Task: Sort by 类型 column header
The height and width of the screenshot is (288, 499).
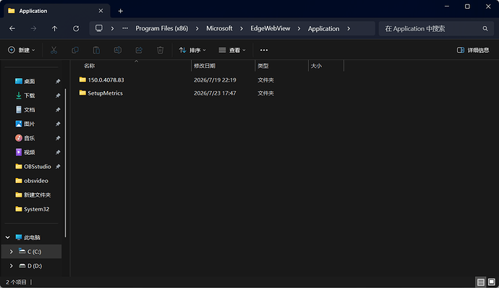Action: coord(263,66)
